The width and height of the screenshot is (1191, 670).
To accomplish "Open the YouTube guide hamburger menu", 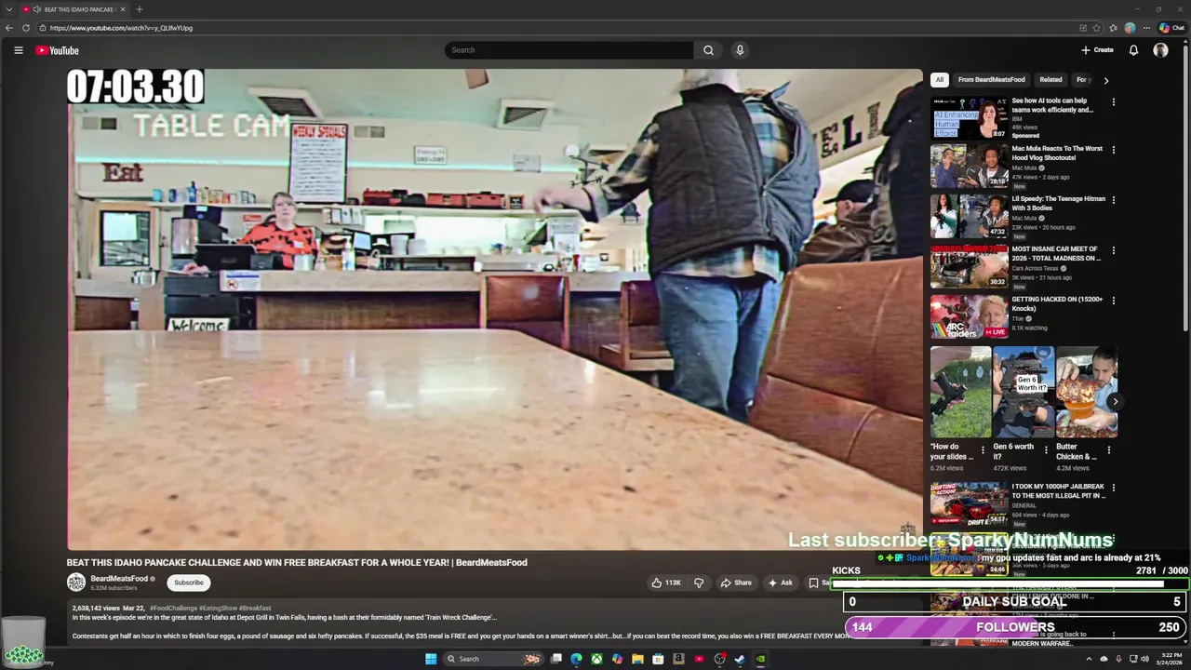I will [x=18, y=50].
